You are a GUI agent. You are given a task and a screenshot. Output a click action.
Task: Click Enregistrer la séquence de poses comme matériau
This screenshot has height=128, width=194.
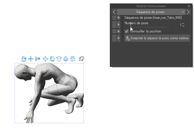pyautogui.click(x=157, y=38)
